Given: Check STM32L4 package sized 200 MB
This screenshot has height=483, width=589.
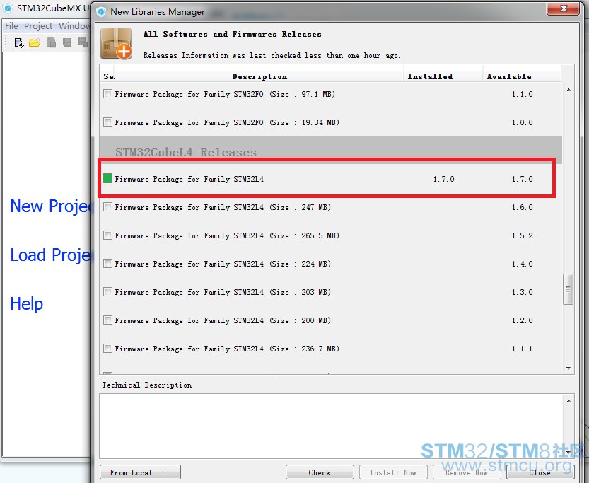Looking at the screenshot, I should click(107, 320).
